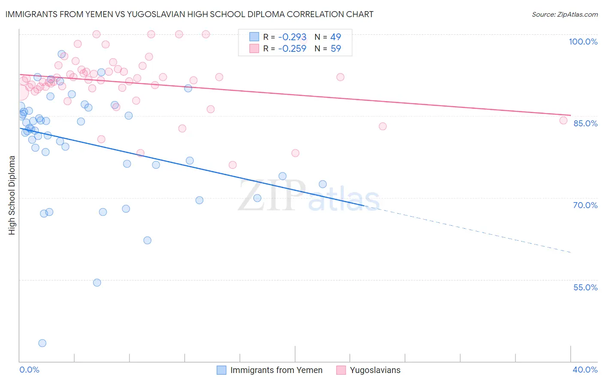Click the dashed blue trend line extension
The height and width of the screenshot is (382, 603).
point(467,229)
